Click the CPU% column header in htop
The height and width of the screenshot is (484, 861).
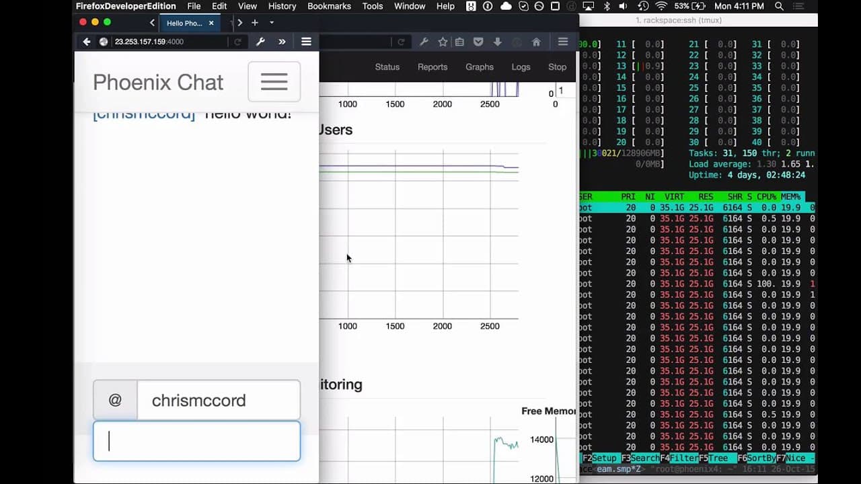(766, 196)
